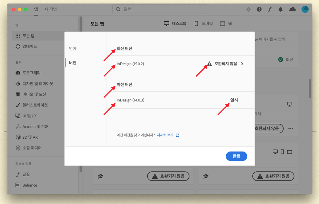The height and width of the screenshot is (204, 319).
Task: Click the 이전 버전 heading
Action: (x=124, y=85)
